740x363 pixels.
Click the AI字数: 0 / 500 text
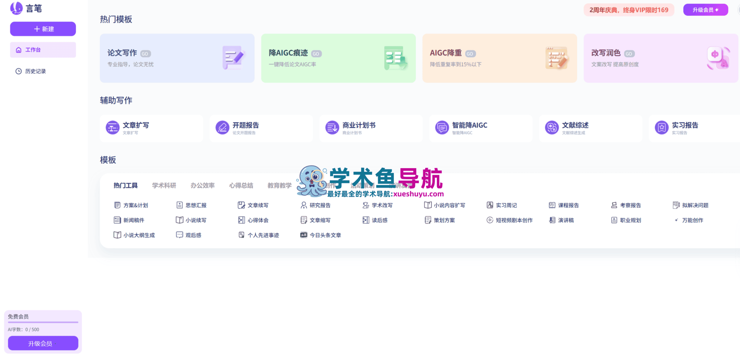23,329
